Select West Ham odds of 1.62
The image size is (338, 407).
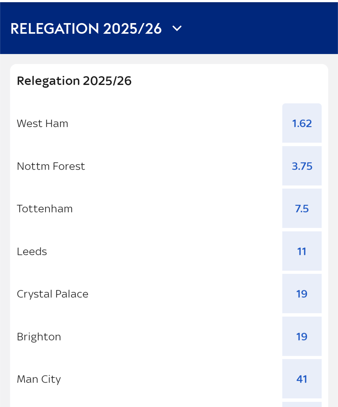click(302, 123)
